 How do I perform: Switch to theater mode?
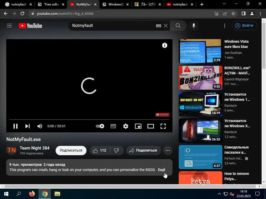tap(151, 126)
